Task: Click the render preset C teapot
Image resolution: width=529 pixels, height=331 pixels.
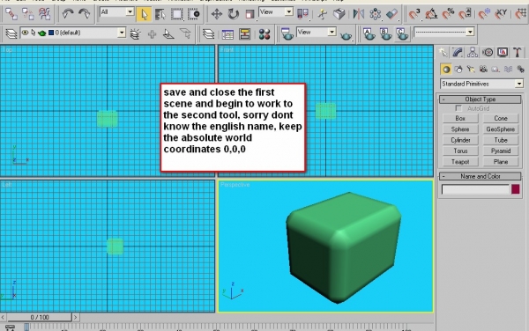Action: click(x=402, y=33)
